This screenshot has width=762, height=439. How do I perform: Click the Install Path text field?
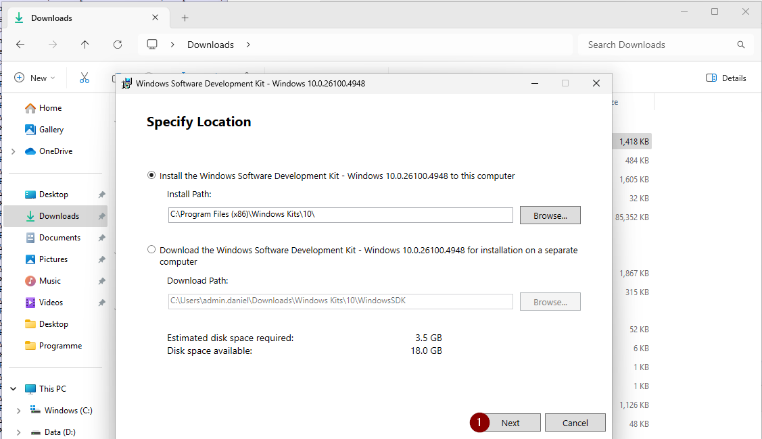point(340,215)
